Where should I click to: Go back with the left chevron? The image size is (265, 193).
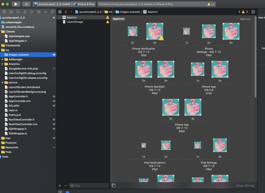(x=66, y=12)
